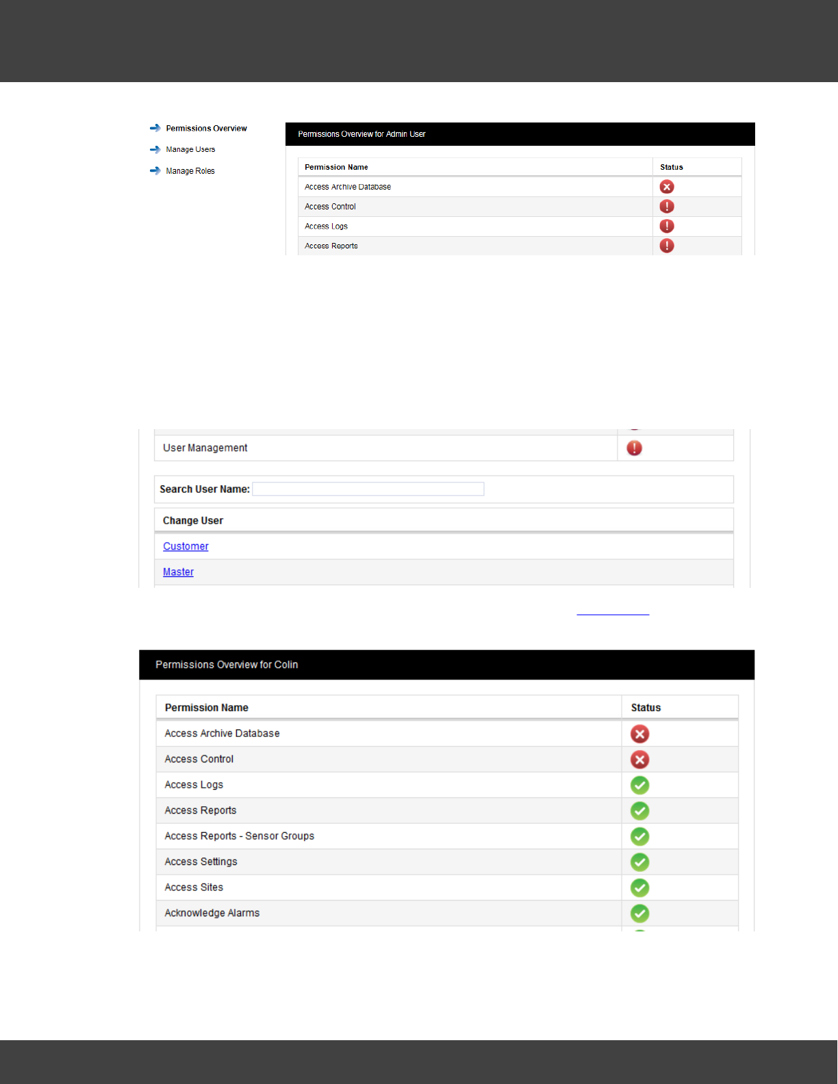Open Permissions Overview in sidebar
The width and height of the screenshot is (838, 1084).
[206, 128]
